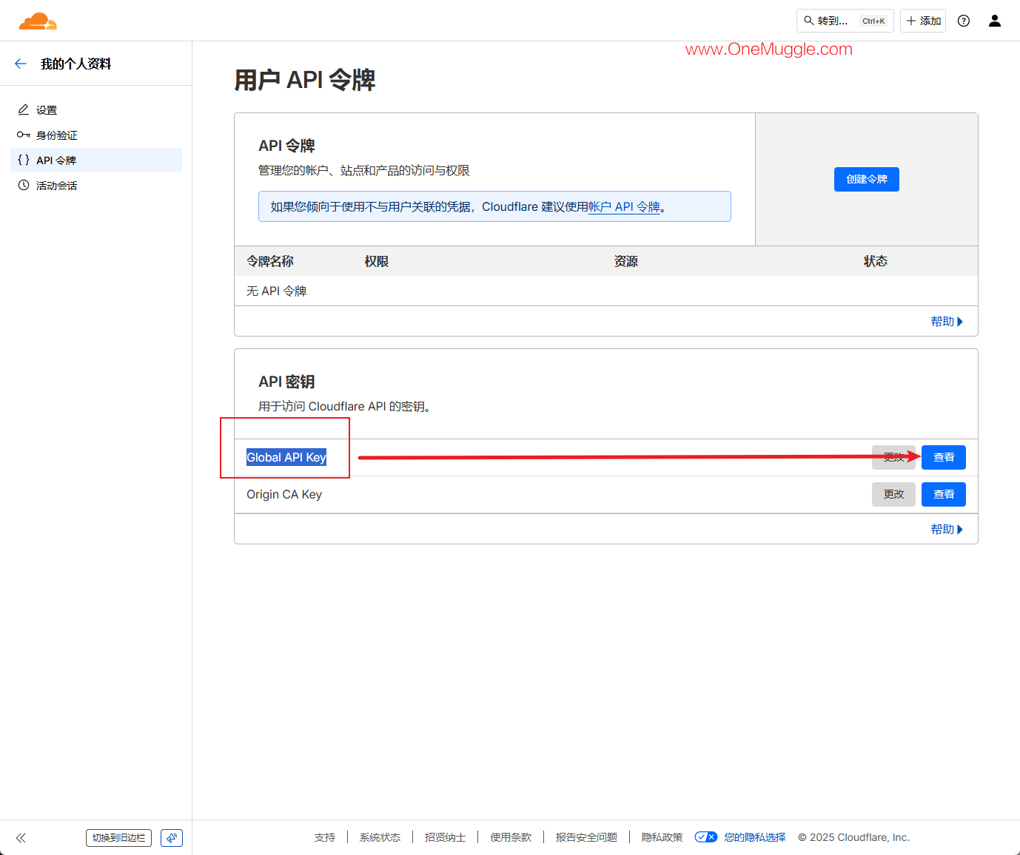Click the 切换到旧边栏 button
The image size is (1020, 855).
click(x=118, y=838)
